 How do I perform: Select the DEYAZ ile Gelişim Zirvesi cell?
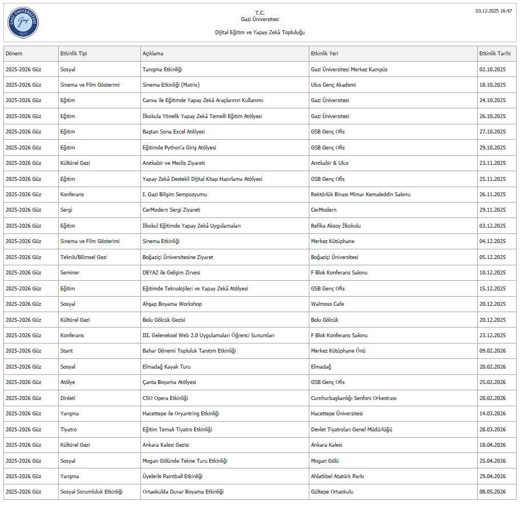(x=171, y=273)
